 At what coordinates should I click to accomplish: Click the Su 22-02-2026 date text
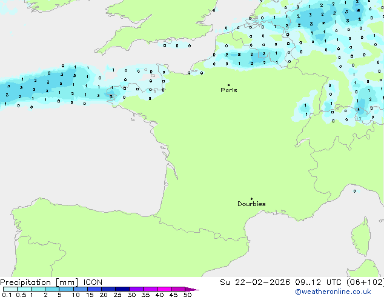coord(255,282)
